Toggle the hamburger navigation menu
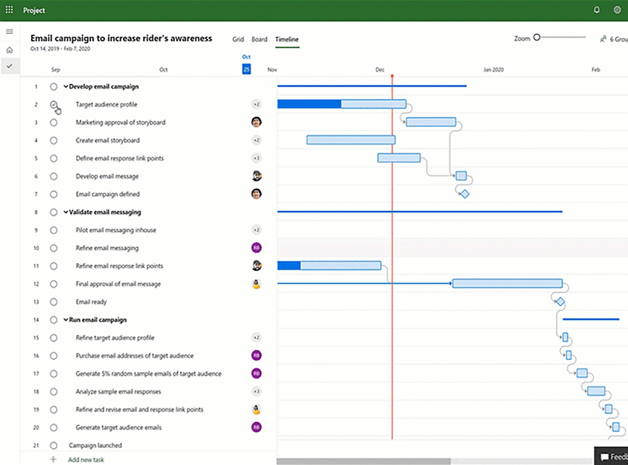 [x=10, y=32]
